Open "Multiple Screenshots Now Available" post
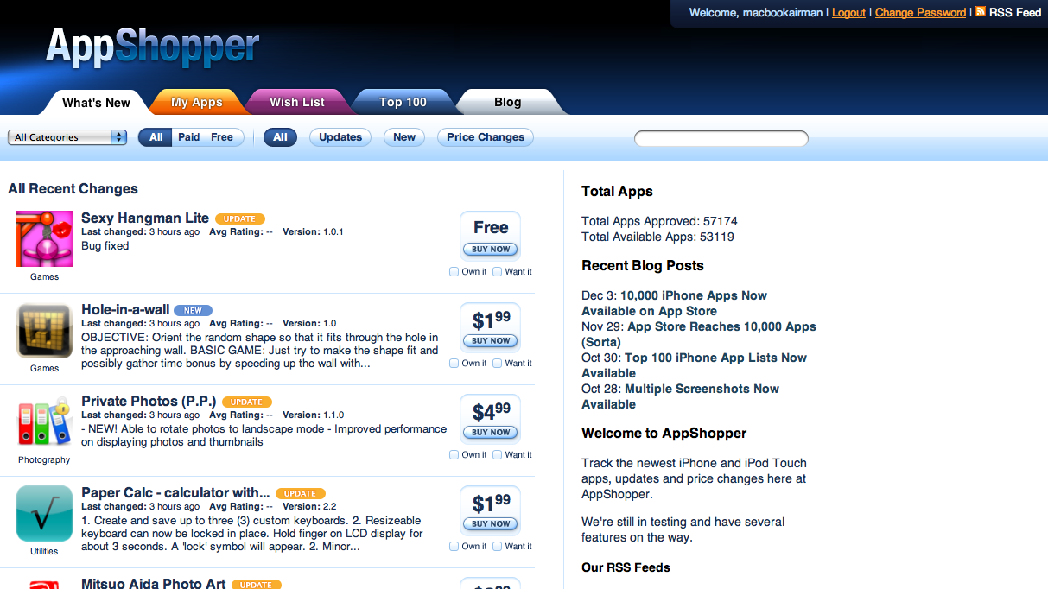 (681, 396)
